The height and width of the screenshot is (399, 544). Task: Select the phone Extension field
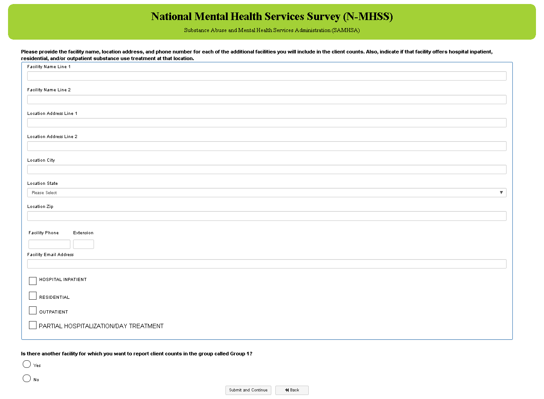click(x=83, y=244)
